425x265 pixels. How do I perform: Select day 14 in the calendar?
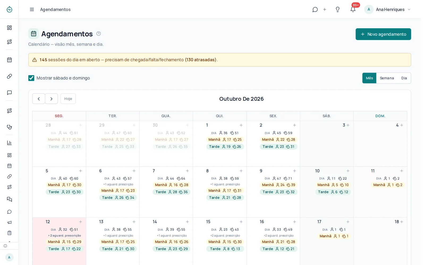[x=155, y=222]
